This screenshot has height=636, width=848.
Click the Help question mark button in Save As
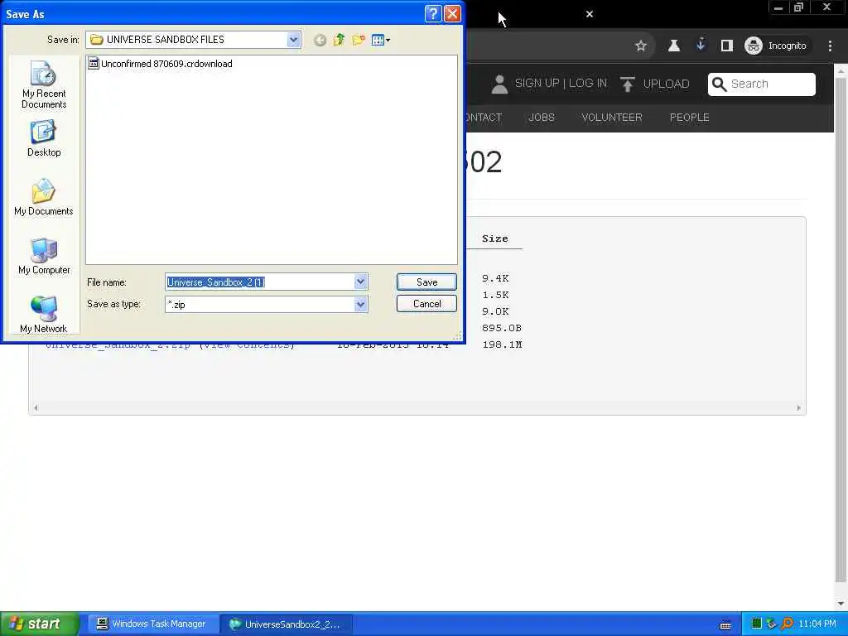[x=433, y=13]
